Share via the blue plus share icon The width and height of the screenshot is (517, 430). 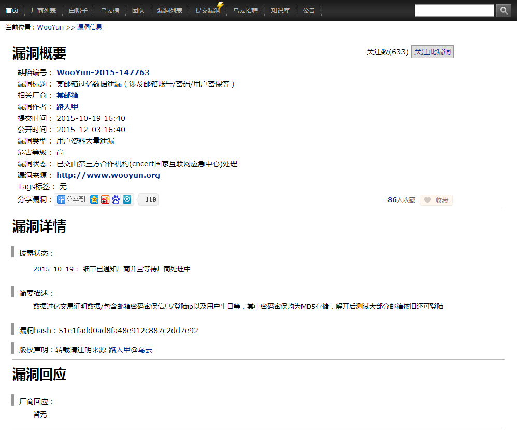[61, 199]
